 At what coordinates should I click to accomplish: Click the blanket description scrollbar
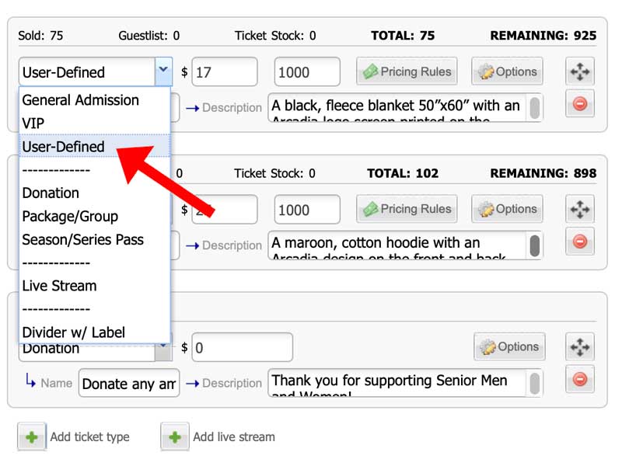click(x=535, y=107)
